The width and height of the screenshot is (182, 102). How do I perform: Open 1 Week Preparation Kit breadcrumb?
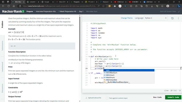67,11
